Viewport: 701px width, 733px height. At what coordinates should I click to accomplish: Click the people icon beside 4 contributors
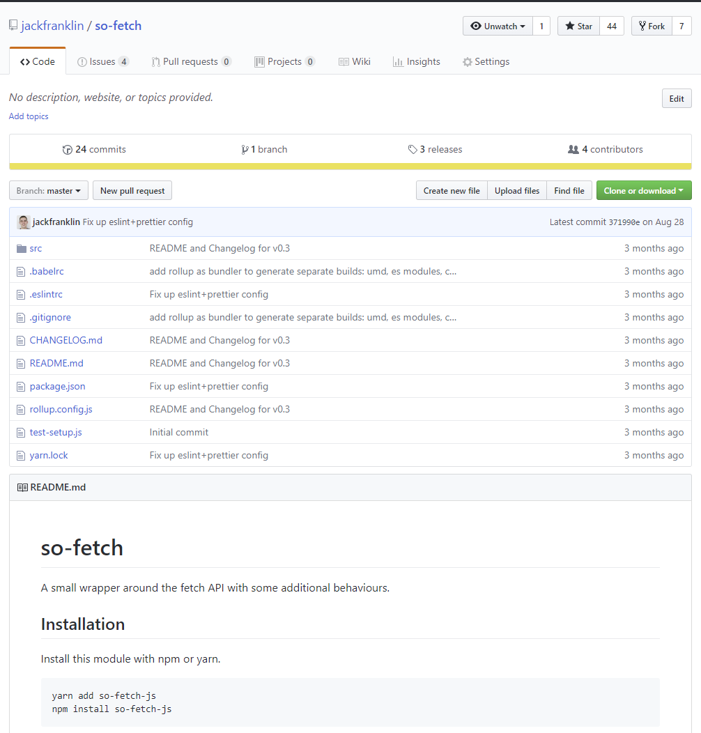tap(573, 150)
